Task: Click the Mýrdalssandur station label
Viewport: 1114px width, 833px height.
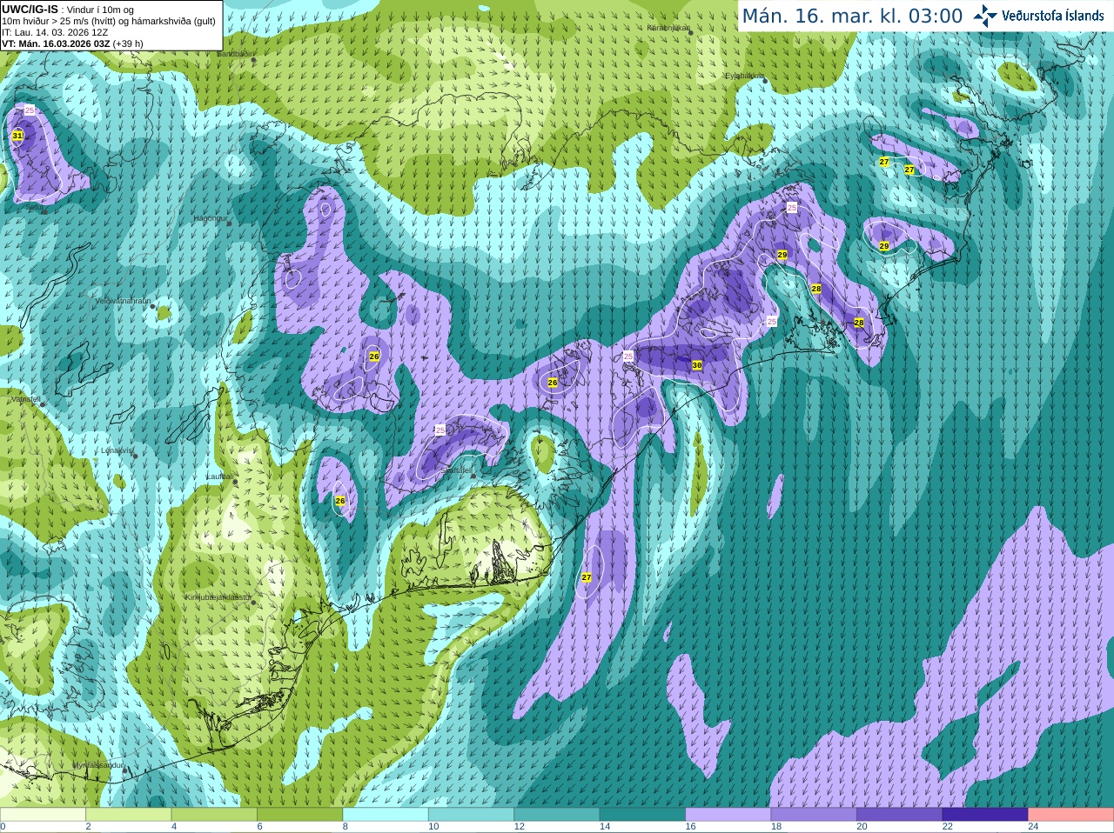Action: tap(97, 764)
